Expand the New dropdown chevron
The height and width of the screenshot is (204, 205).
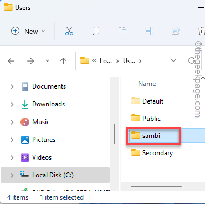(43, 31)
